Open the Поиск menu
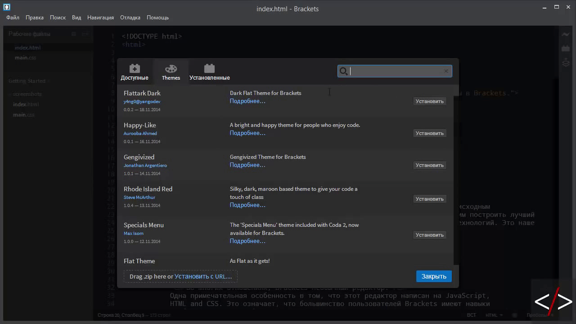Image resolution: width=576 pixels, height=324 pixels. click(x=58, y=18)
